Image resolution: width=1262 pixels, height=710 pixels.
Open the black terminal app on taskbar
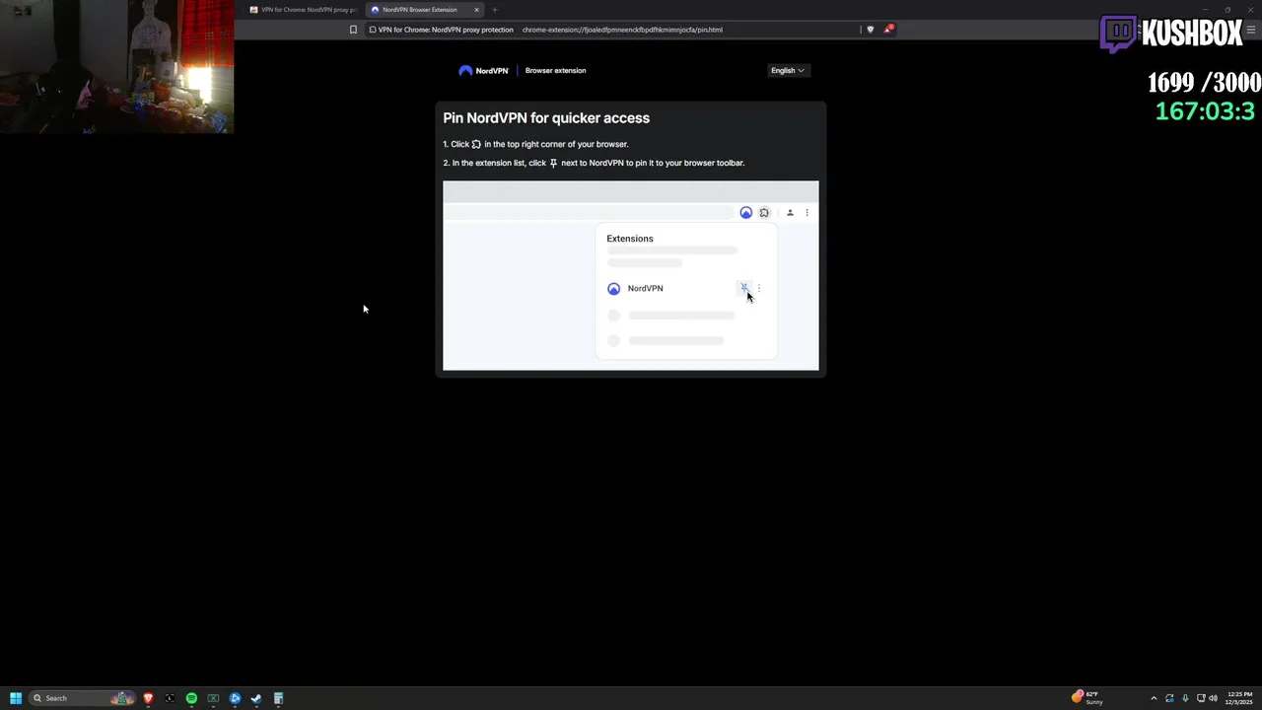170,698
